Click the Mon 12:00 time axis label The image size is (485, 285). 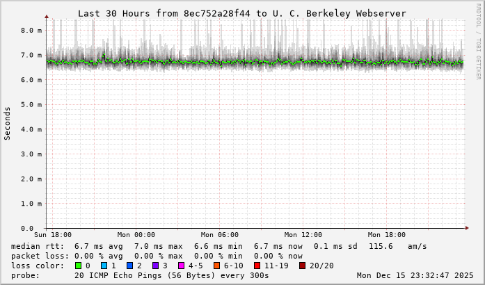(303, 235)
